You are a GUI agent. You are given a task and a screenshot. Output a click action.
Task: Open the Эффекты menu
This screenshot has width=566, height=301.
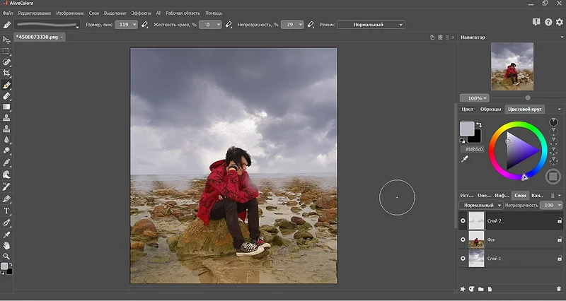pos(141,13)
